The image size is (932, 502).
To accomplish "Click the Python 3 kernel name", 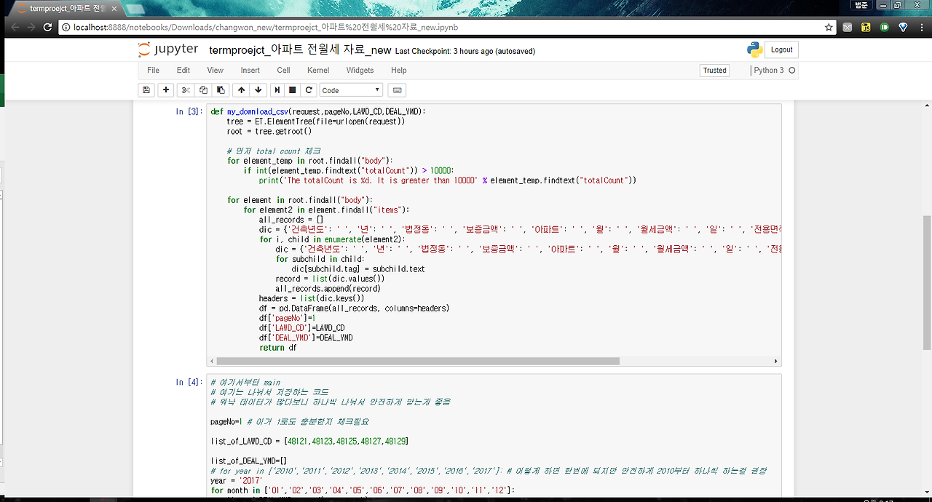I will point(769,71).
